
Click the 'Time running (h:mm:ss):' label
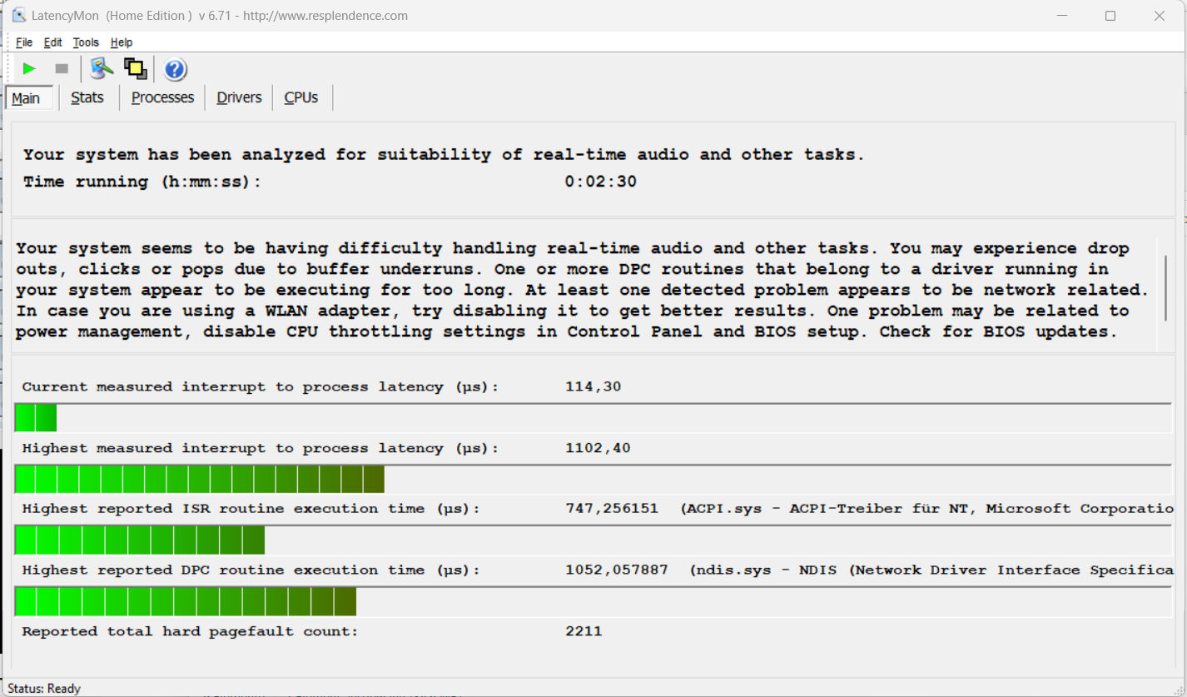click(x=142, y=182)
